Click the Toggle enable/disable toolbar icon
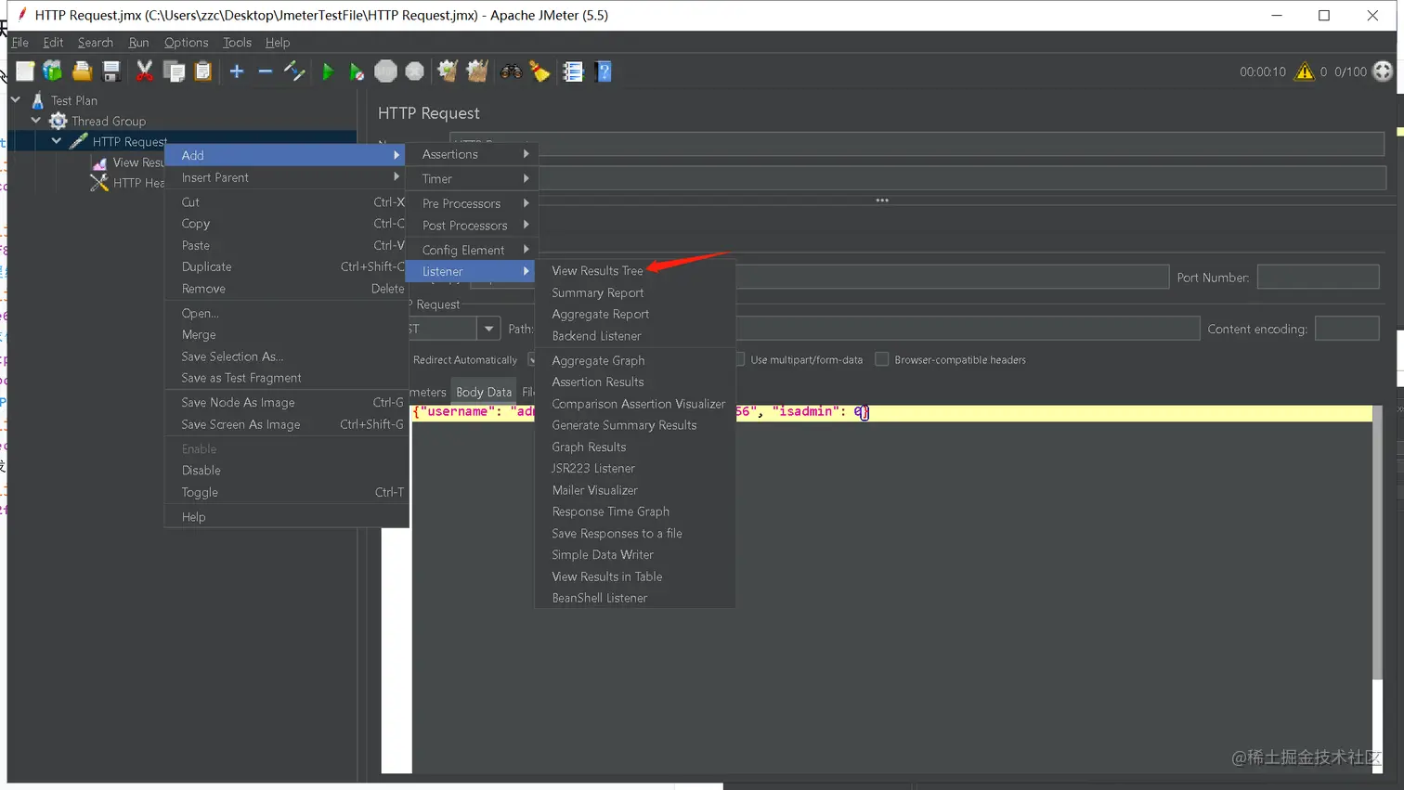The image size is (1404, 790). click(x=294, y=71)
